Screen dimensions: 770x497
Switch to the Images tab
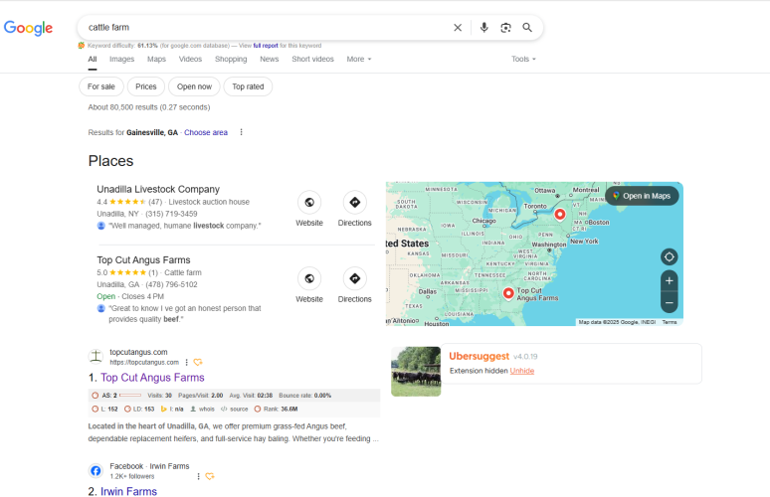(x=121, y=59)
